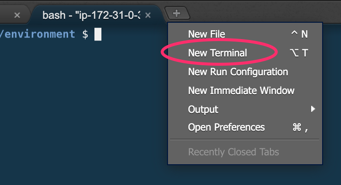Viewport: 341px width, 185px height.
Task: Expand the Output submenu arrow
Action: 313,109
